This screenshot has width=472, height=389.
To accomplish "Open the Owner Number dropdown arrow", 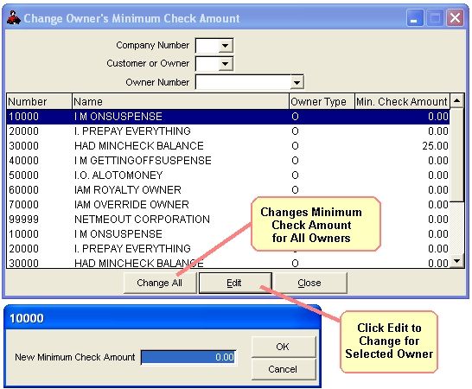I will [297, 82].
